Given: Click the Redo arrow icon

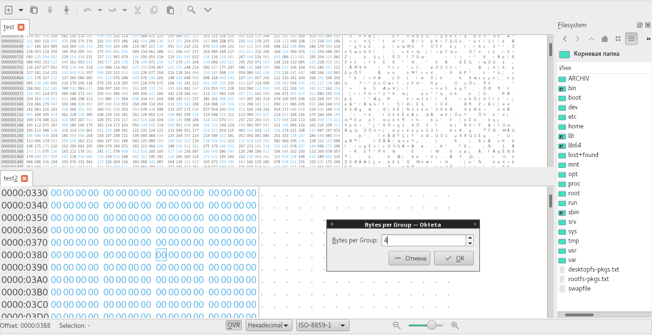Looking at the screenshot, I should (x=112, y=10).
